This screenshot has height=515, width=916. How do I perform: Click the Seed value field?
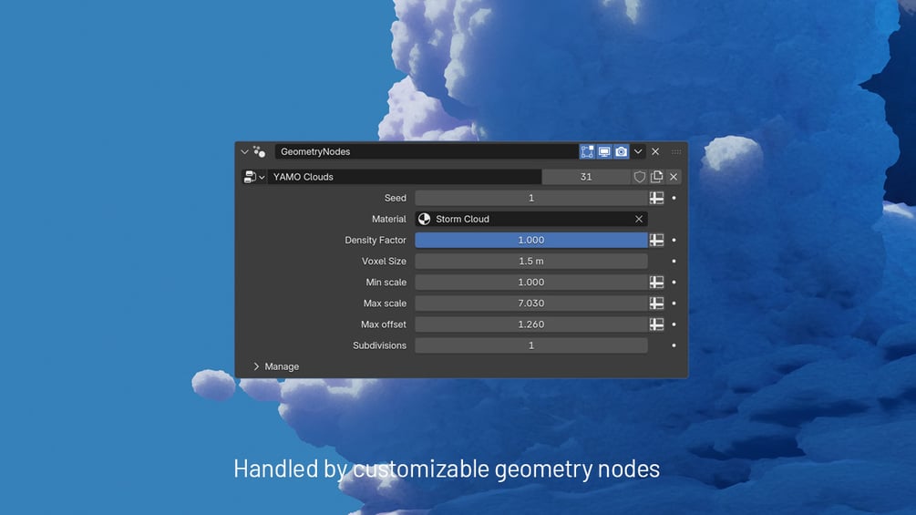531,198
